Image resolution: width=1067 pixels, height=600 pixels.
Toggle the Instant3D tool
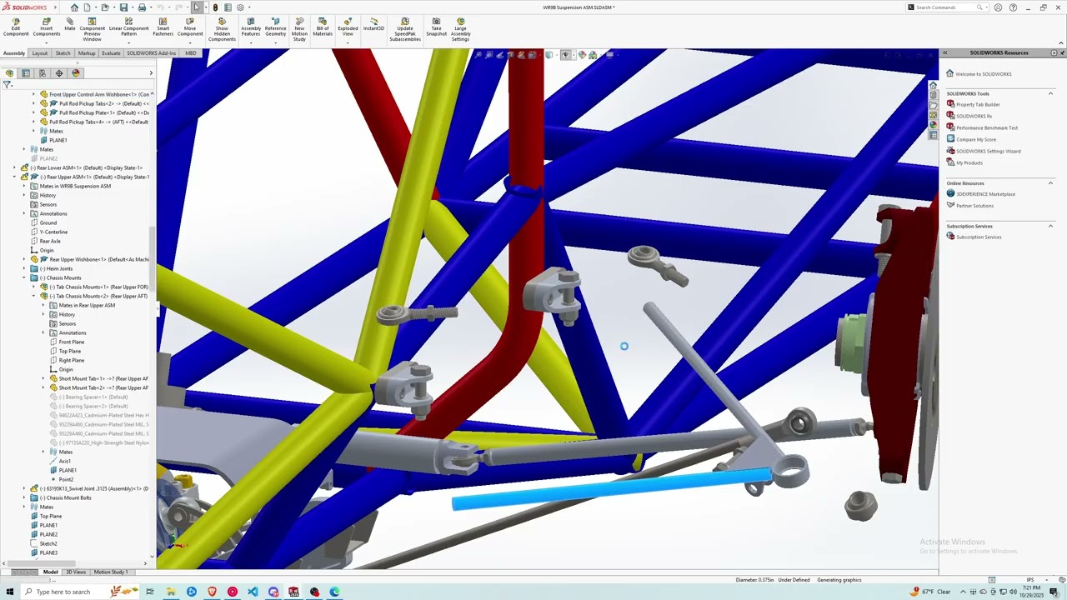(373, 25)
